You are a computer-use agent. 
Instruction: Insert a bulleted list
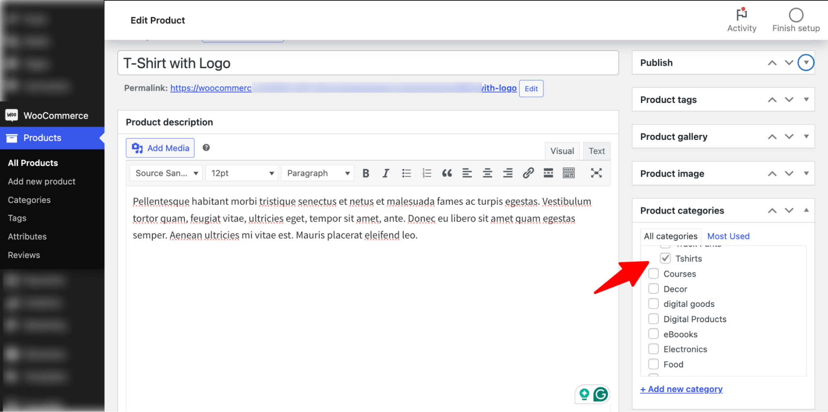click(406, 173)
